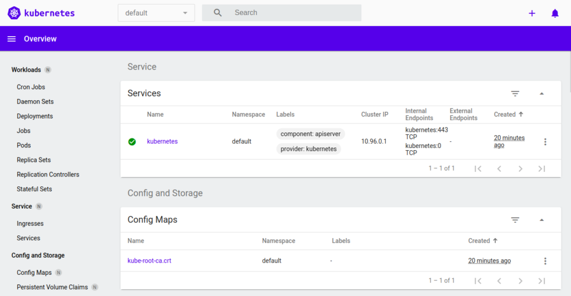Viewport: 571px width, 296px height.
Task: Click Cluster IP value 10.96.0.1
Action: (374, 142)
